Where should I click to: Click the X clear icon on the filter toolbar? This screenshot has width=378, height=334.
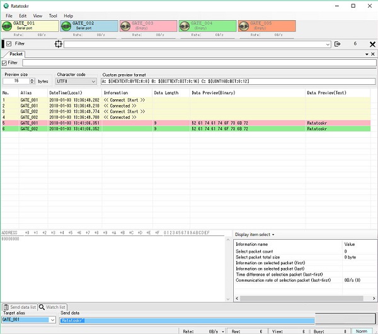372,44
